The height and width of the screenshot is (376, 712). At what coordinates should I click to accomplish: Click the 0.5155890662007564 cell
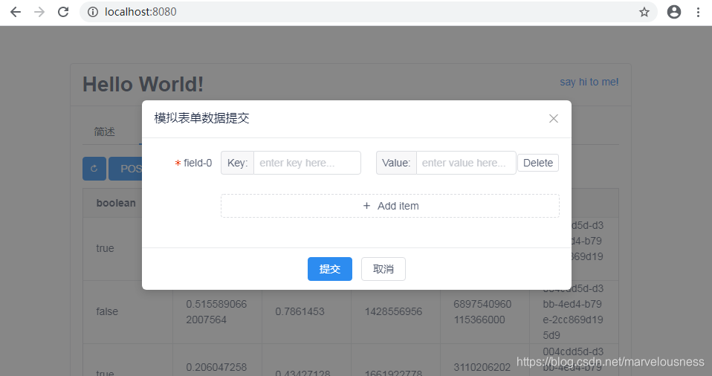pos(216,311)
